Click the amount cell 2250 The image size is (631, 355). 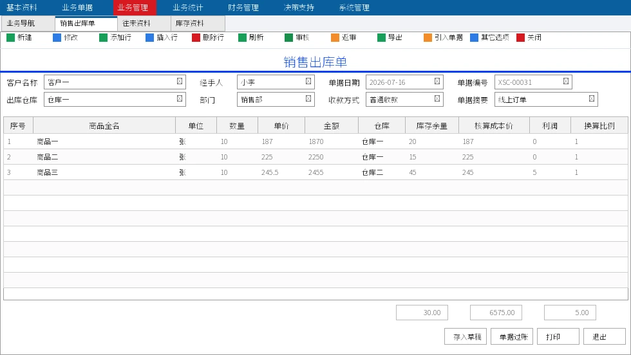332,157
